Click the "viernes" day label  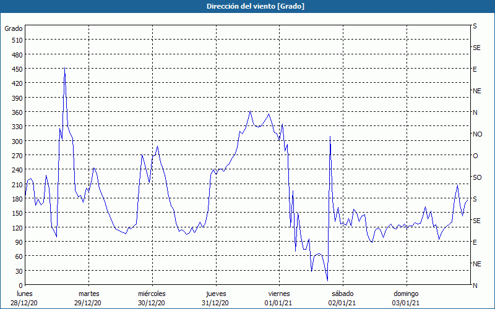[x=279, y=294]
